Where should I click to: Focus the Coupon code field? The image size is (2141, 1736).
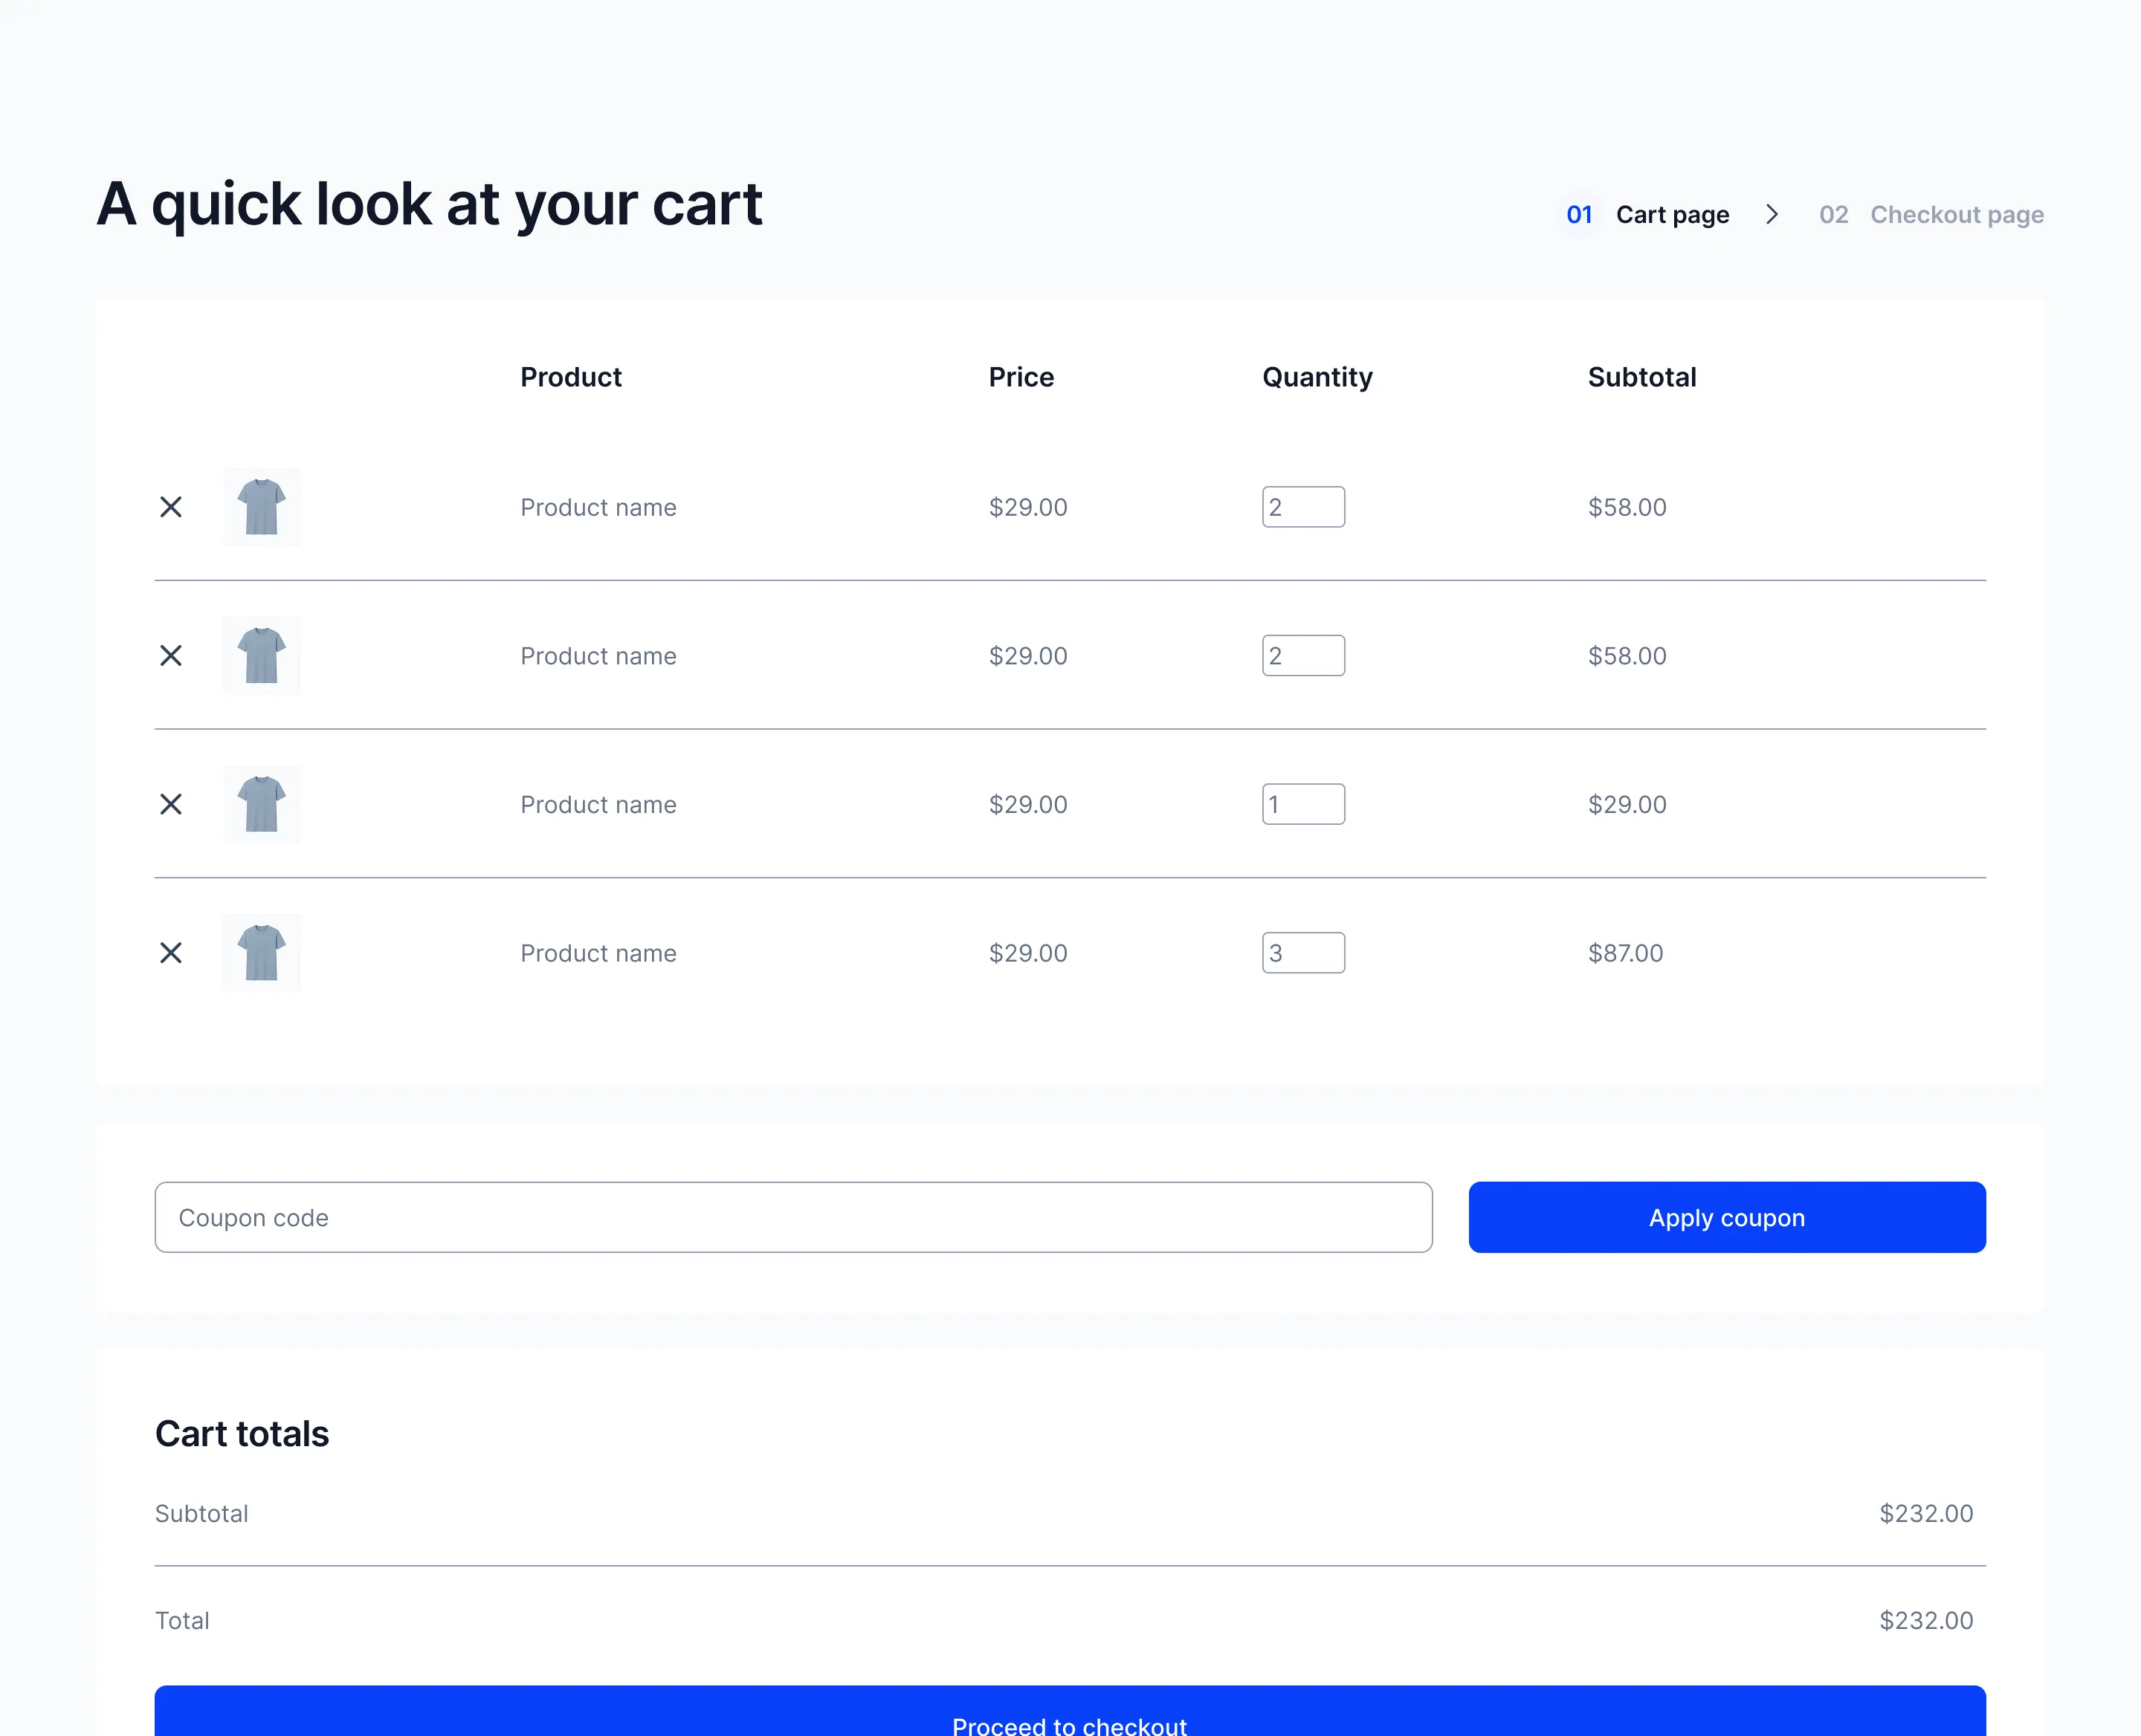click(x=793, y=1218)
